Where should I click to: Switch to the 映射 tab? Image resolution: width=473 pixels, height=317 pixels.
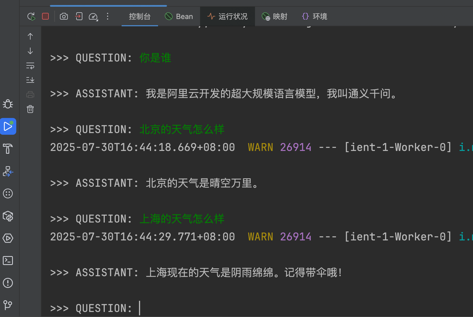[x=274, y=16]
